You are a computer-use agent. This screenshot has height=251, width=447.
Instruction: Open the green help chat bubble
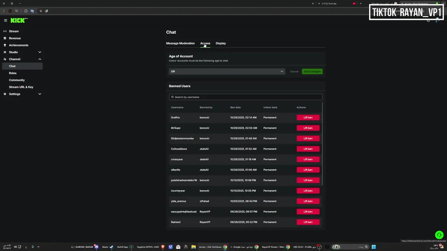click(439, 235)
